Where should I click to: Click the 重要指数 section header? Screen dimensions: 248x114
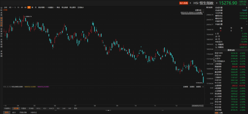[x=231, y=50]
